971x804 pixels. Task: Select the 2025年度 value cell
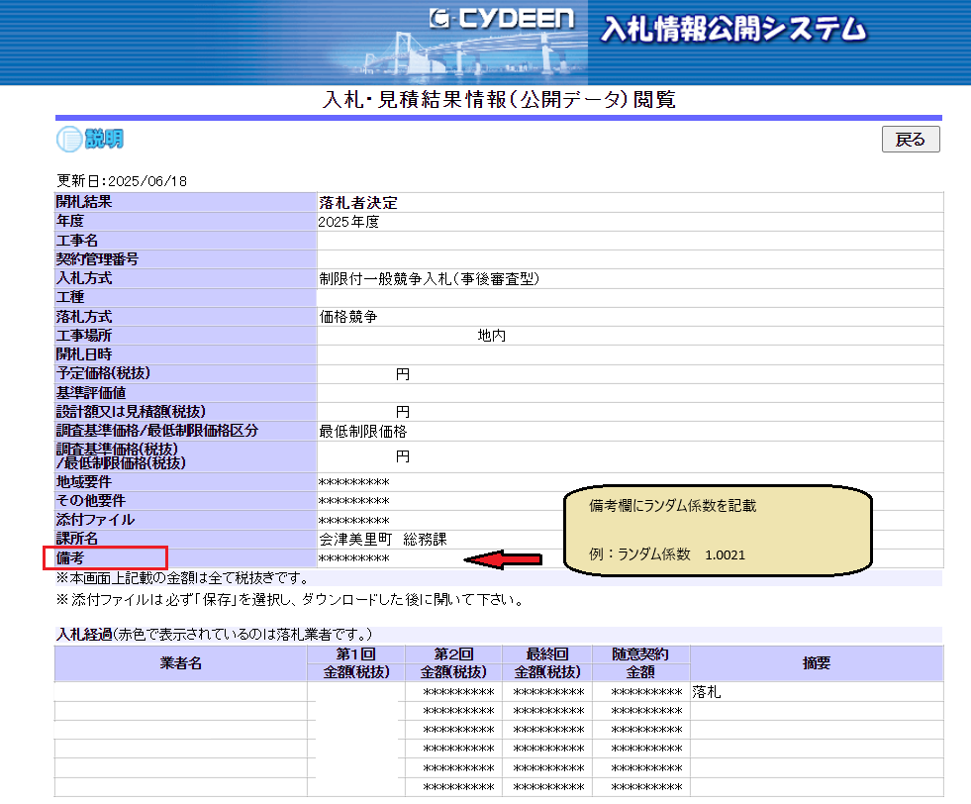coord(348,222)
